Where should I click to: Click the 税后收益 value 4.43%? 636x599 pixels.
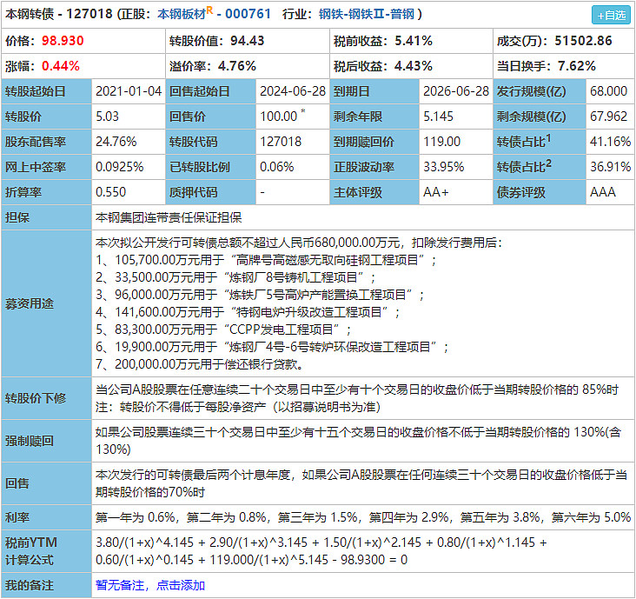[414, 66]
